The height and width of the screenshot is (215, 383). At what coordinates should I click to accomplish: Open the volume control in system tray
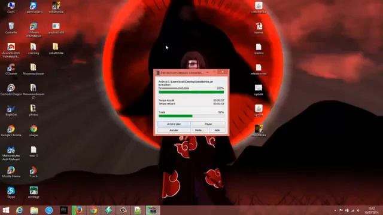[358, 210]
